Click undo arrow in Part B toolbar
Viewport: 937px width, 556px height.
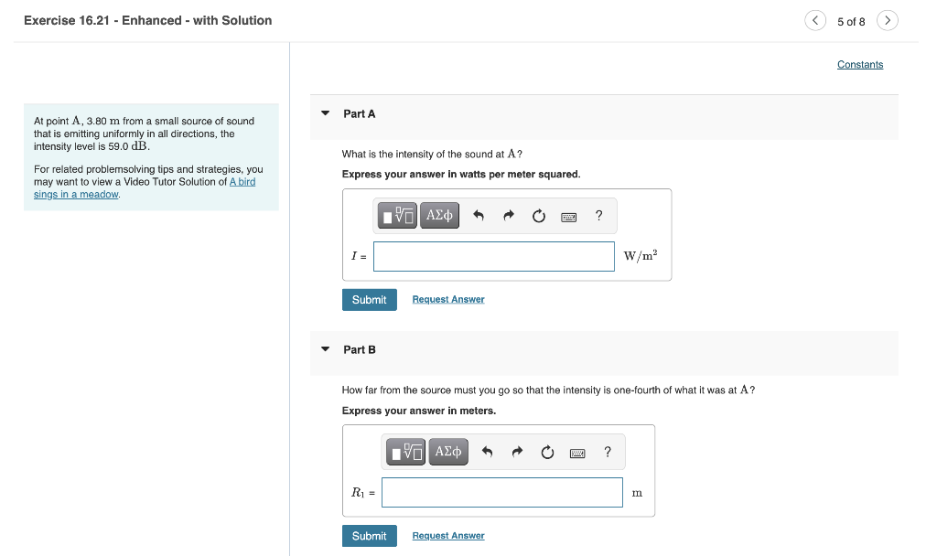pyautogui.click(x=487, y=452)
